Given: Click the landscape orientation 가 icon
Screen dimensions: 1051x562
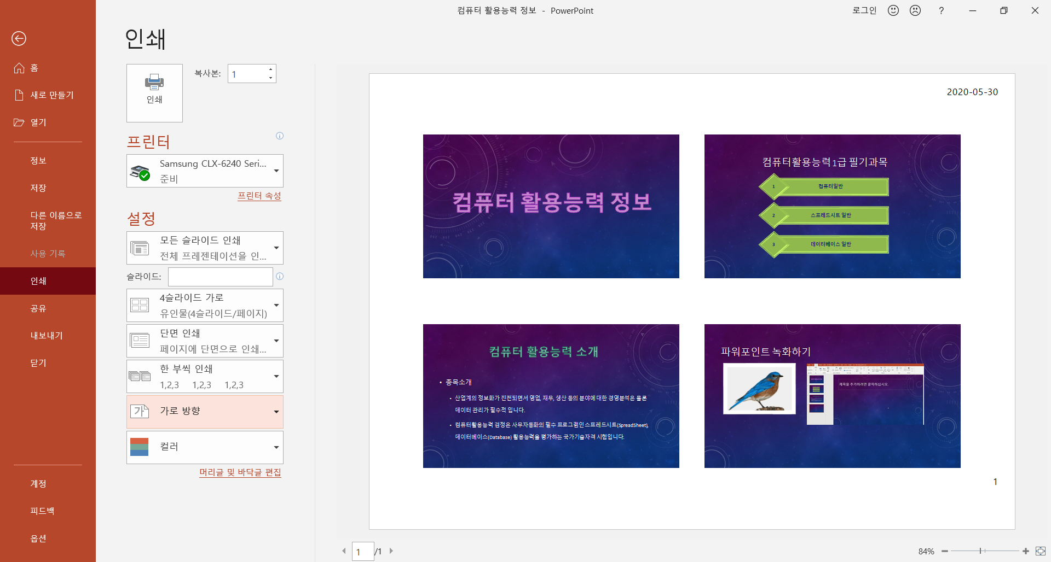Looking at the screenshot, I should tap(140, 411).
